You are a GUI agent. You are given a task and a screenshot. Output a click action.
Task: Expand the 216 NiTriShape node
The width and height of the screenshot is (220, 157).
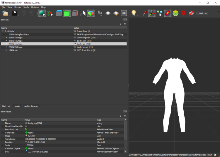click(6, 41)
